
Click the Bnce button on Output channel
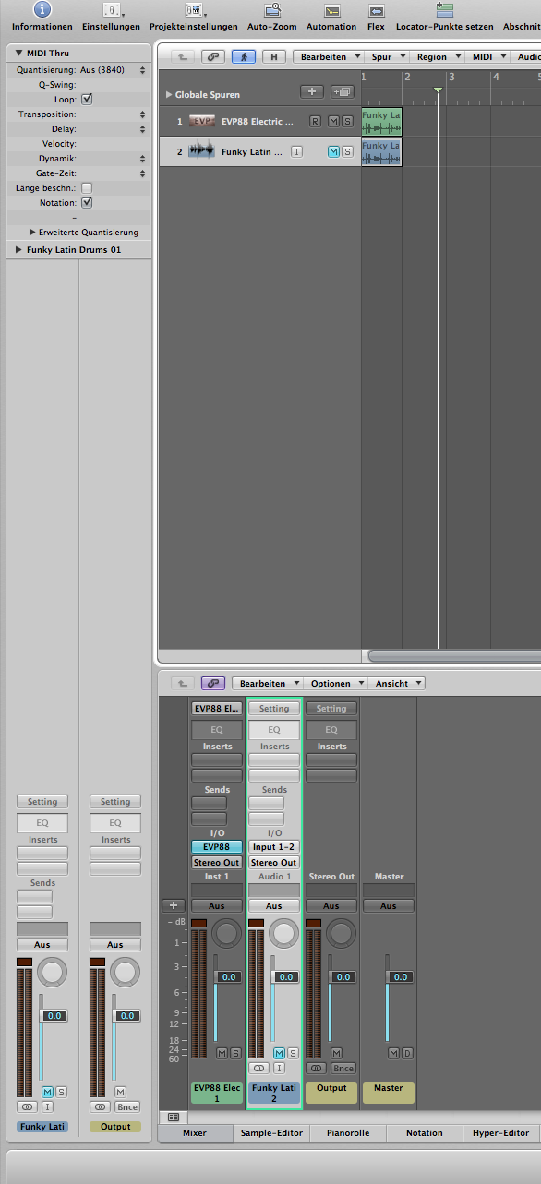coord(343,1068)
